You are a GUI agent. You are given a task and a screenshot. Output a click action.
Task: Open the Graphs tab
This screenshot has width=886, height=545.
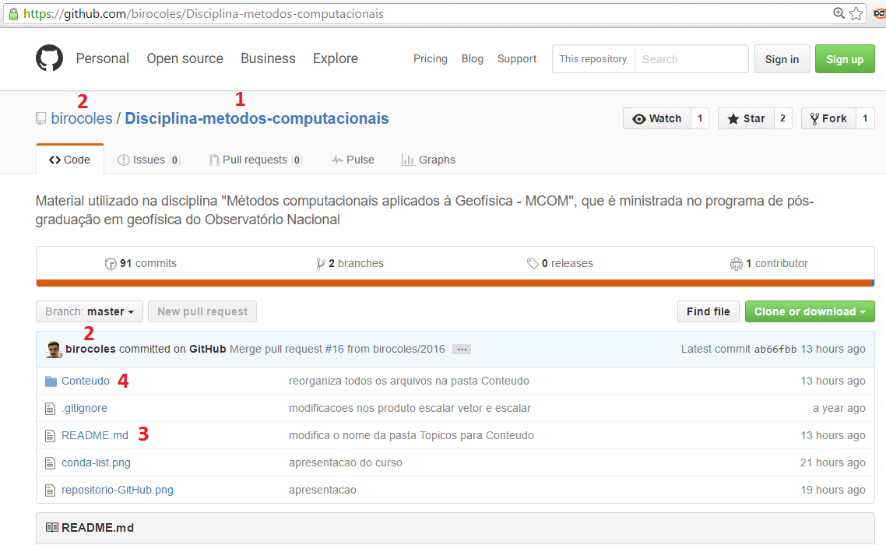428,160
